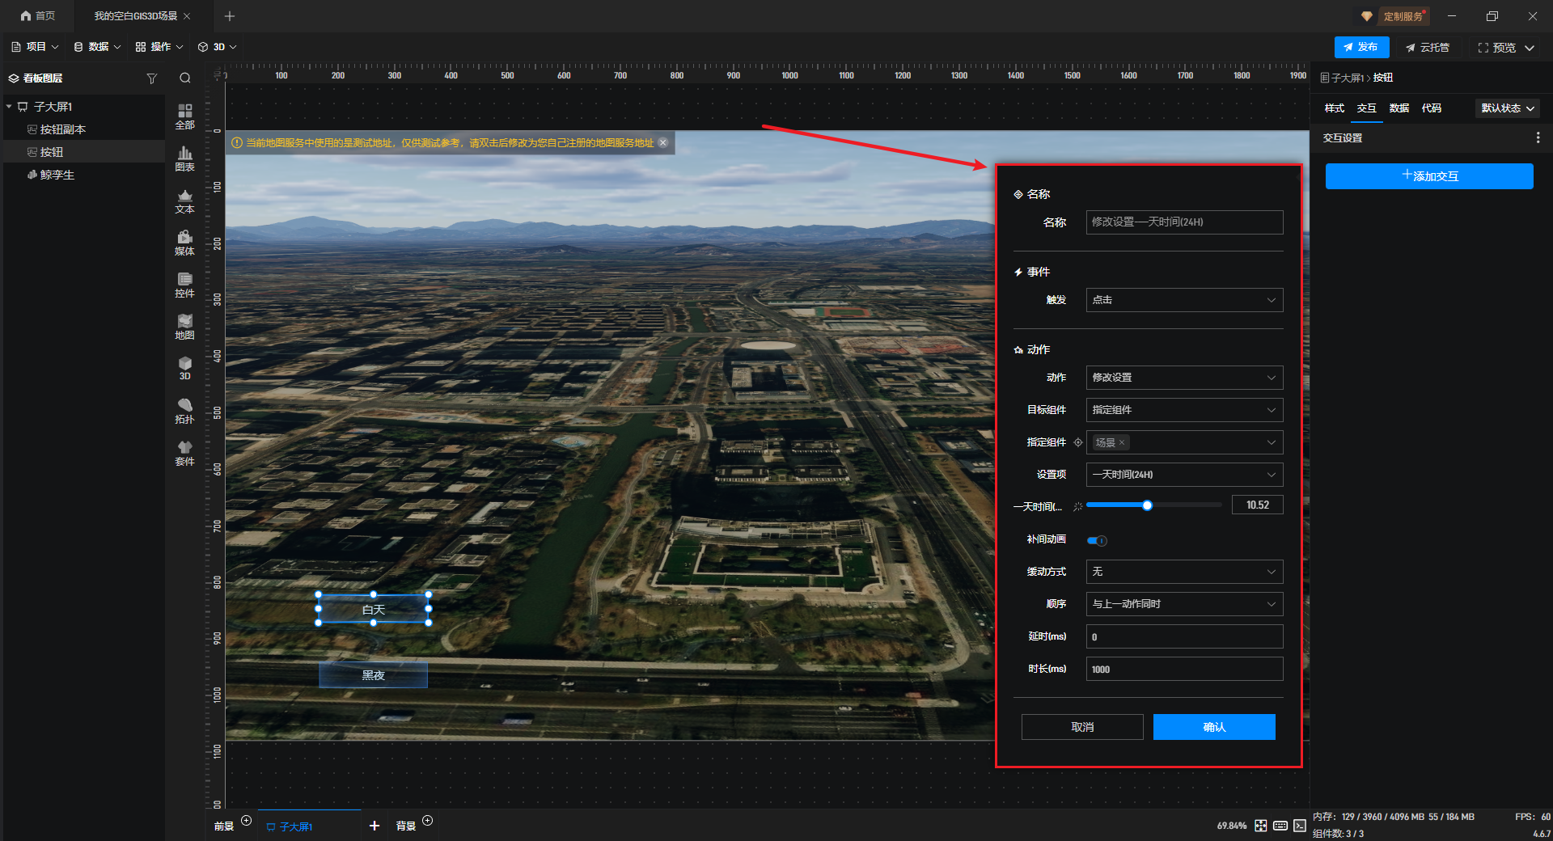This screenshot has width=1553, height=841.
Task: Open the 触发 trigger dropdown
Action: click(1183, 300)
